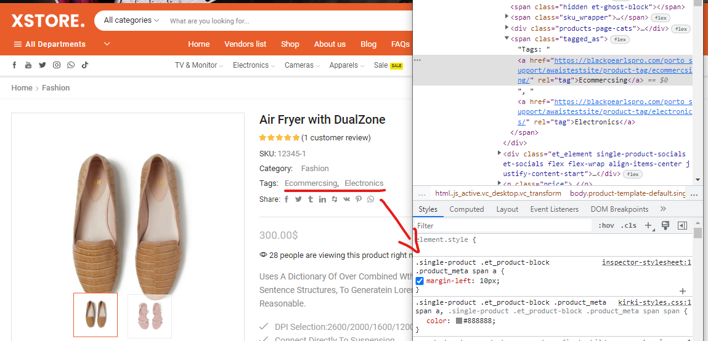Switch to the Event Listeners tab
The width and height of the screenshot is (708, 341).
pos(554,209)
